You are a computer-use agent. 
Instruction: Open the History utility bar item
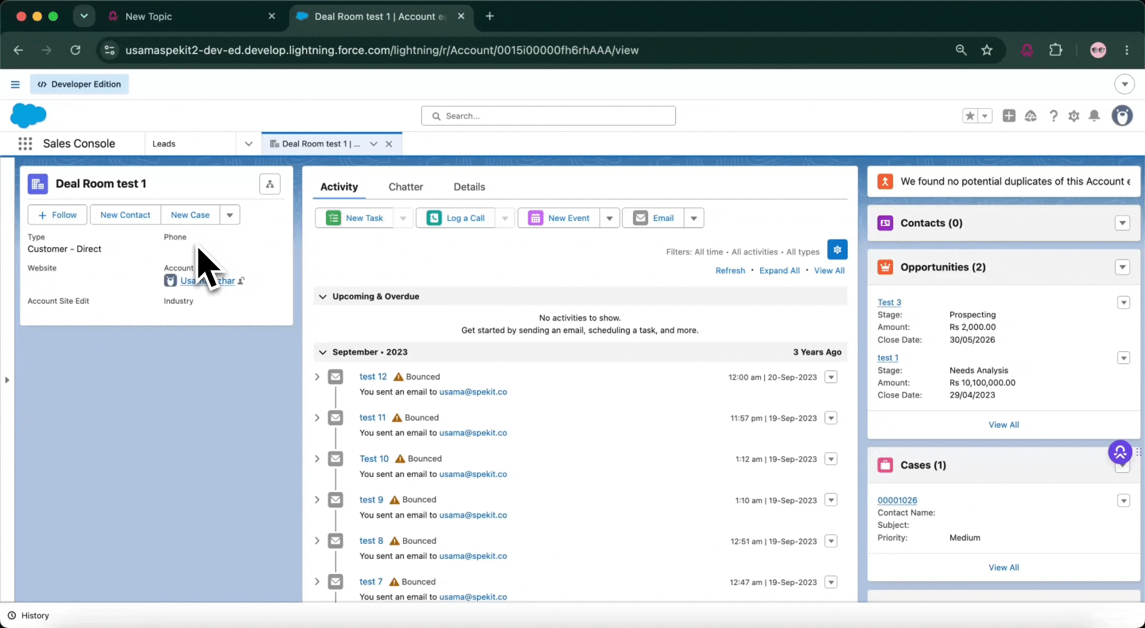29,615
